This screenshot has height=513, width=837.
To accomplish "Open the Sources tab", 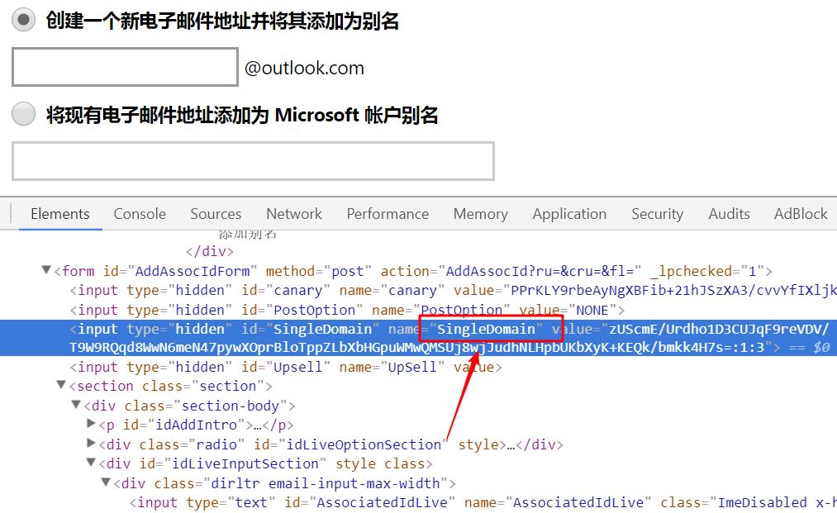I will coord(216,214).
